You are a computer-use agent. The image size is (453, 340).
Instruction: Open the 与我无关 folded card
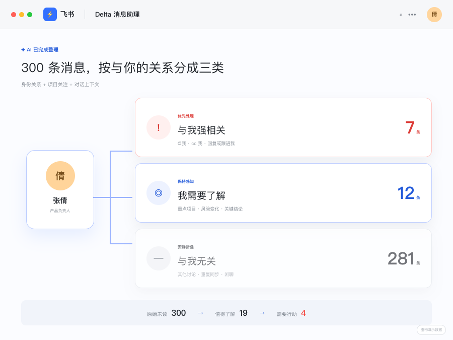tap(283, 258)
